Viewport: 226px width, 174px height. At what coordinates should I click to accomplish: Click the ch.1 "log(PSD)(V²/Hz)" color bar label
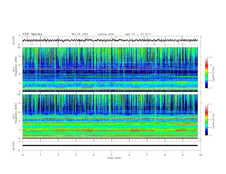[214, 74]
